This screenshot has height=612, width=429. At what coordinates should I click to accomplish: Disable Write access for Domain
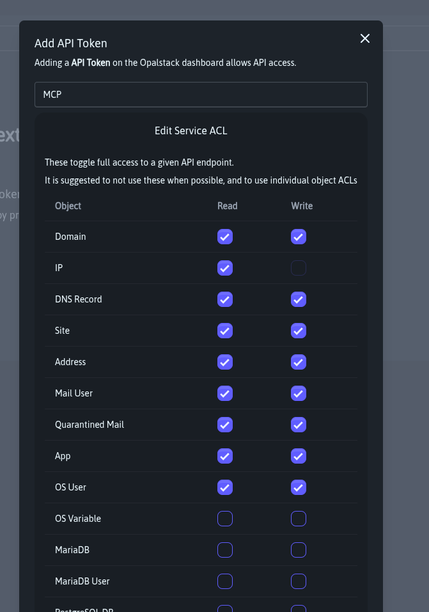[299, 237]
